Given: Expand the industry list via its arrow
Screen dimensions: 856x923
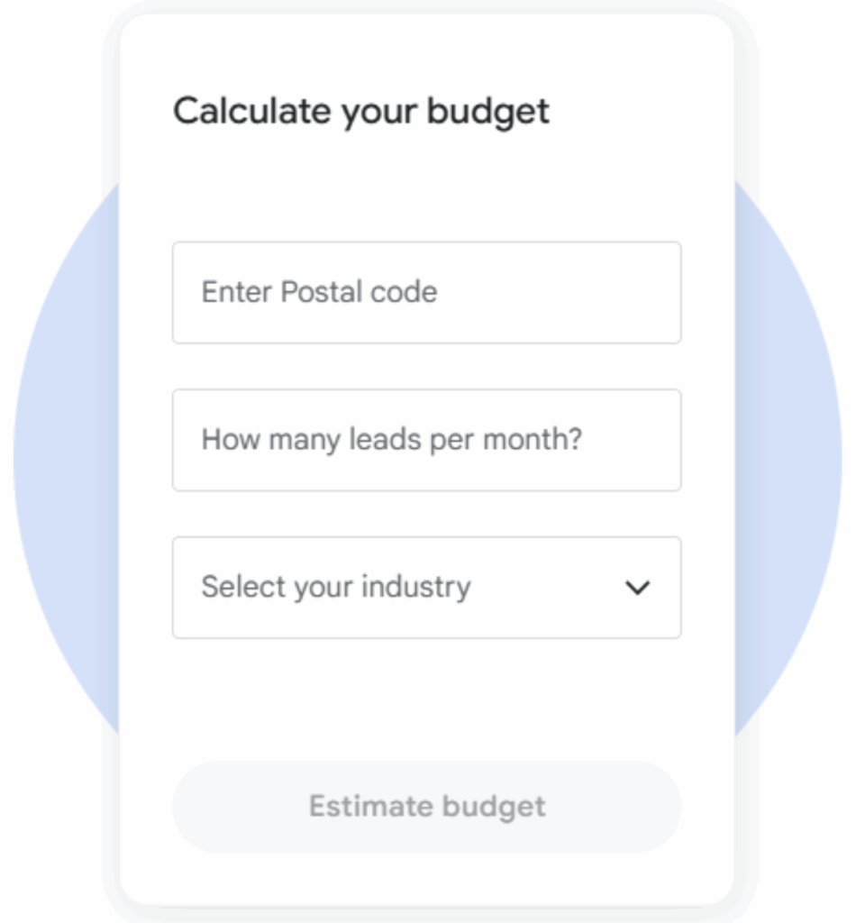Looking at the screenshot, I should 637,588.
